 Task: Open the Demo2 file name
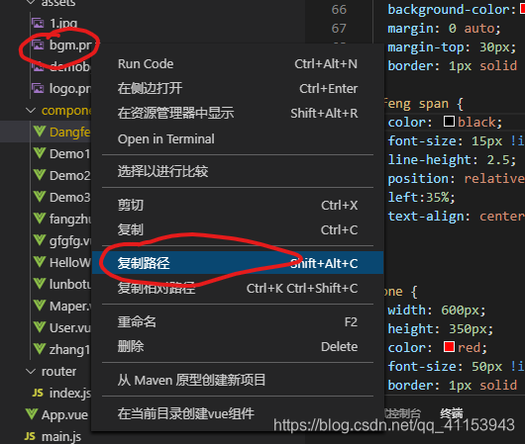point(69,176)
